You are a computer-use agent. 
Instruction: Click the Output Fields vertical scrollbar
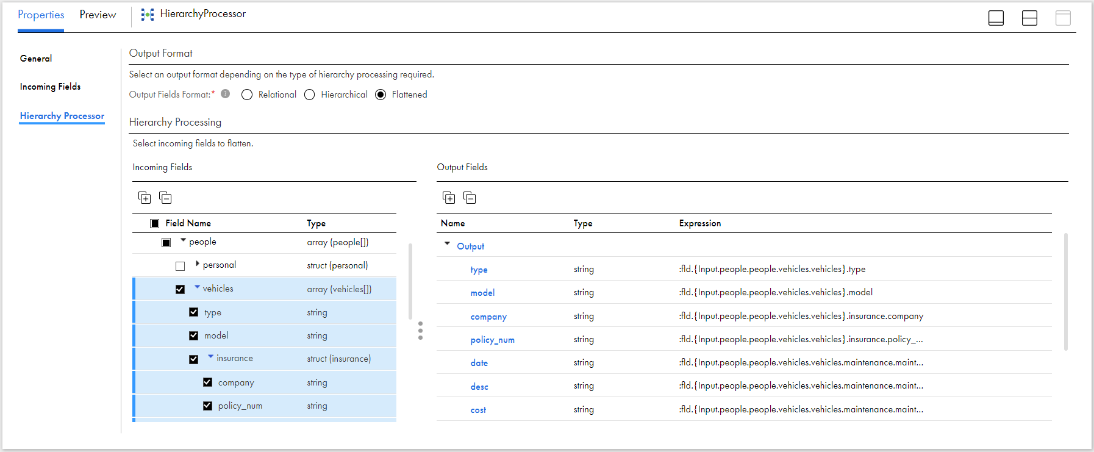1066,292
